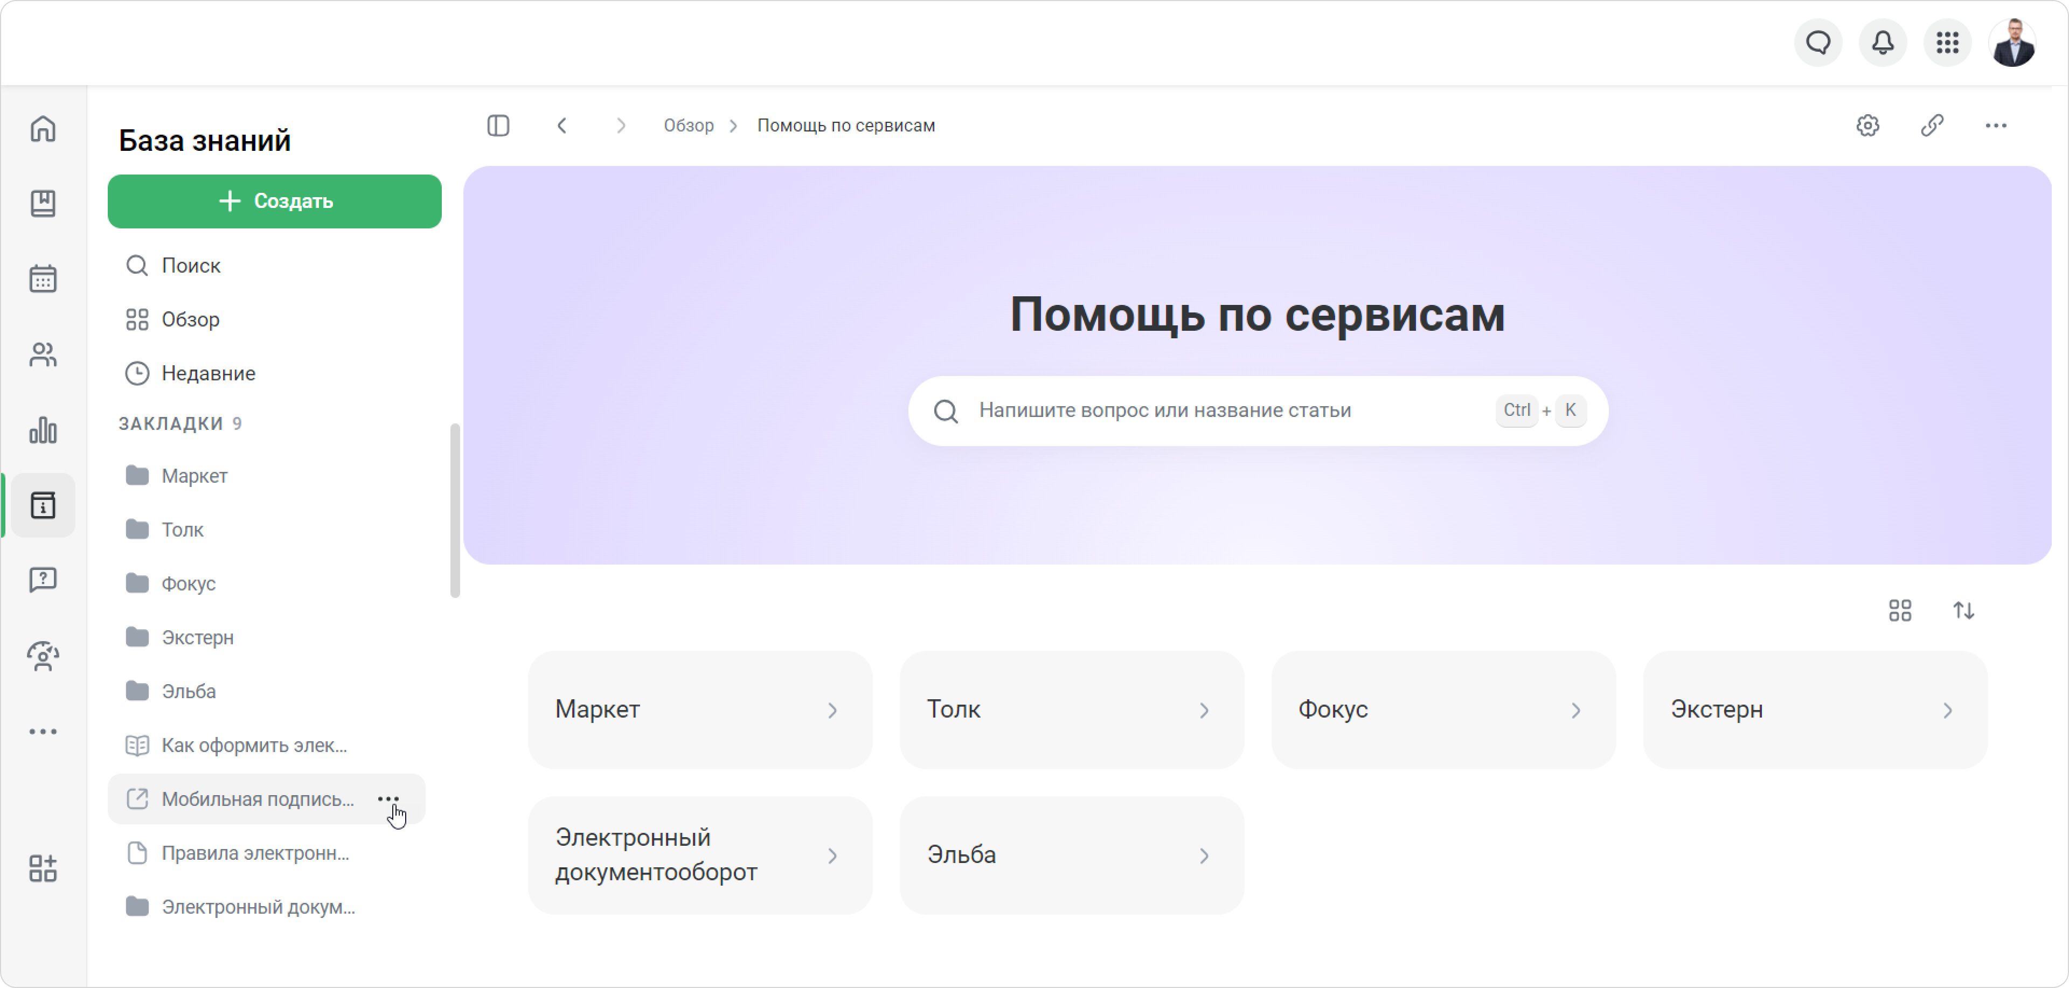The height and width of the screenshot is (988, 2069).
Task: Open the support agent headset icon
Action: pyautogui.click(x=43, y=656)
